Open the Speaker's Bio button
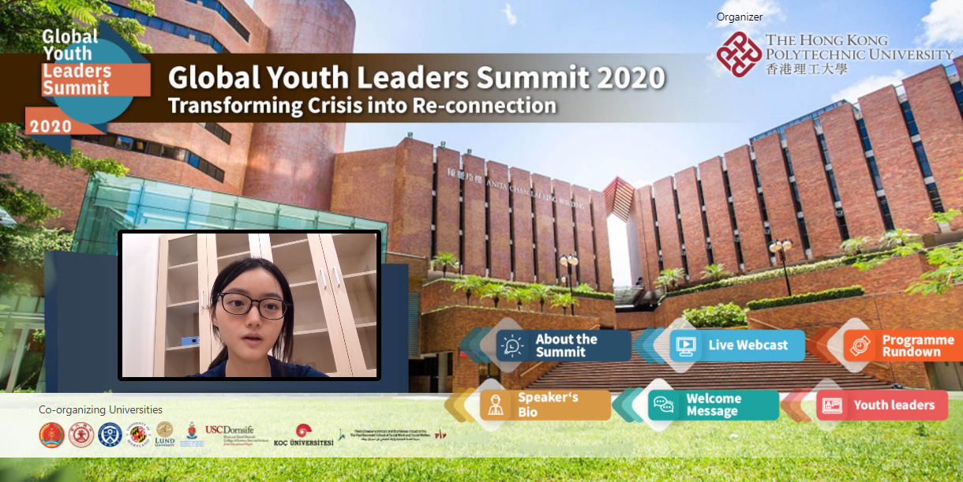This screenshot has width=963, height=482. point(545,405)
